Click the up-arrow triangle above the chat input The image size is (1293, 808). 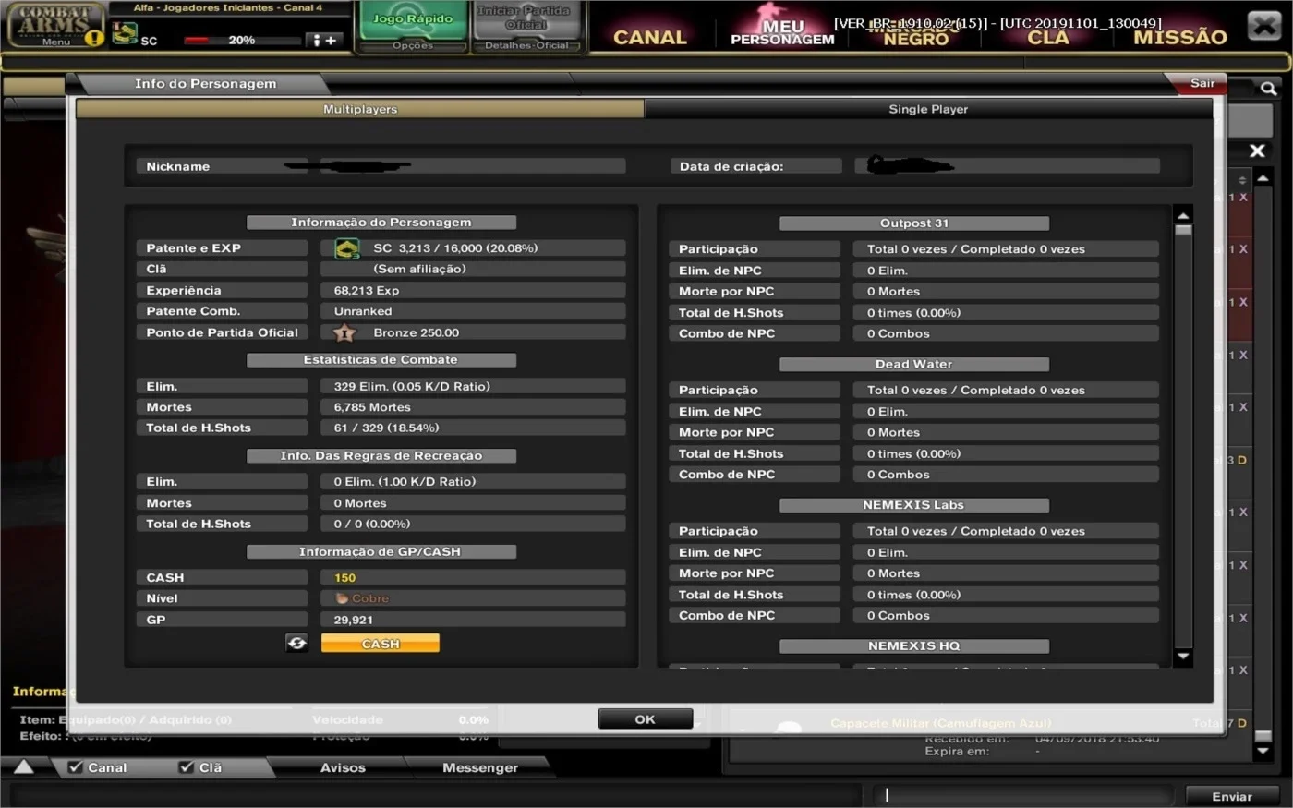coord(23,766)
